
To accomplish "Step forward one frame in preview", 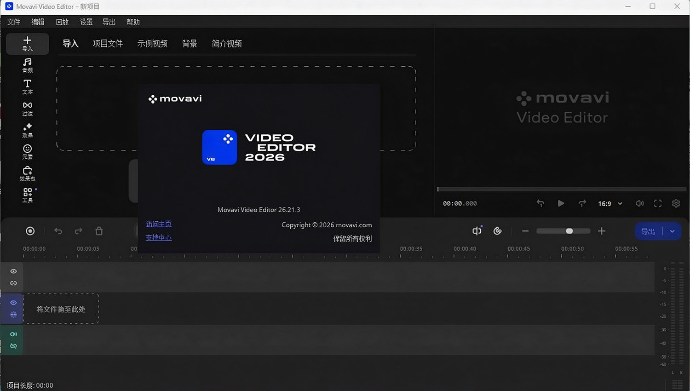I will click(x=582, y=203).
